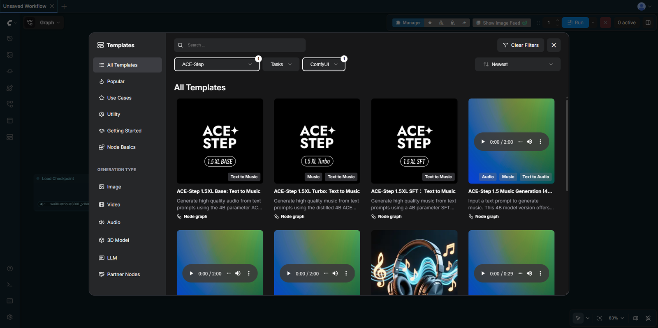This screenshot has height=328, width=658.
Task: Open the Use Cases category
Action: (127, 98)
